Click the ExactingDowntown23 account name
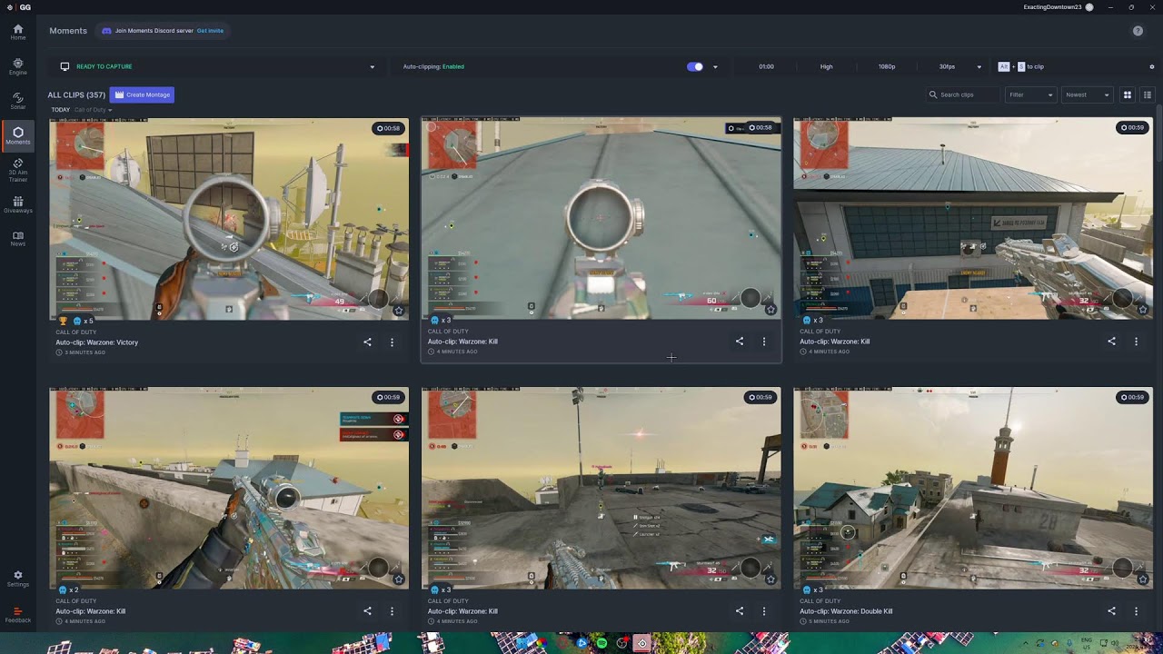 (1052, 6)
